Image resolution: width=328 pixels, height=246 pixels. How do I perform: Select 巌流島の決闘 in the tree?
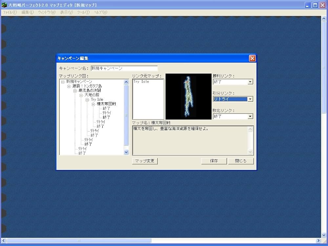90,91
